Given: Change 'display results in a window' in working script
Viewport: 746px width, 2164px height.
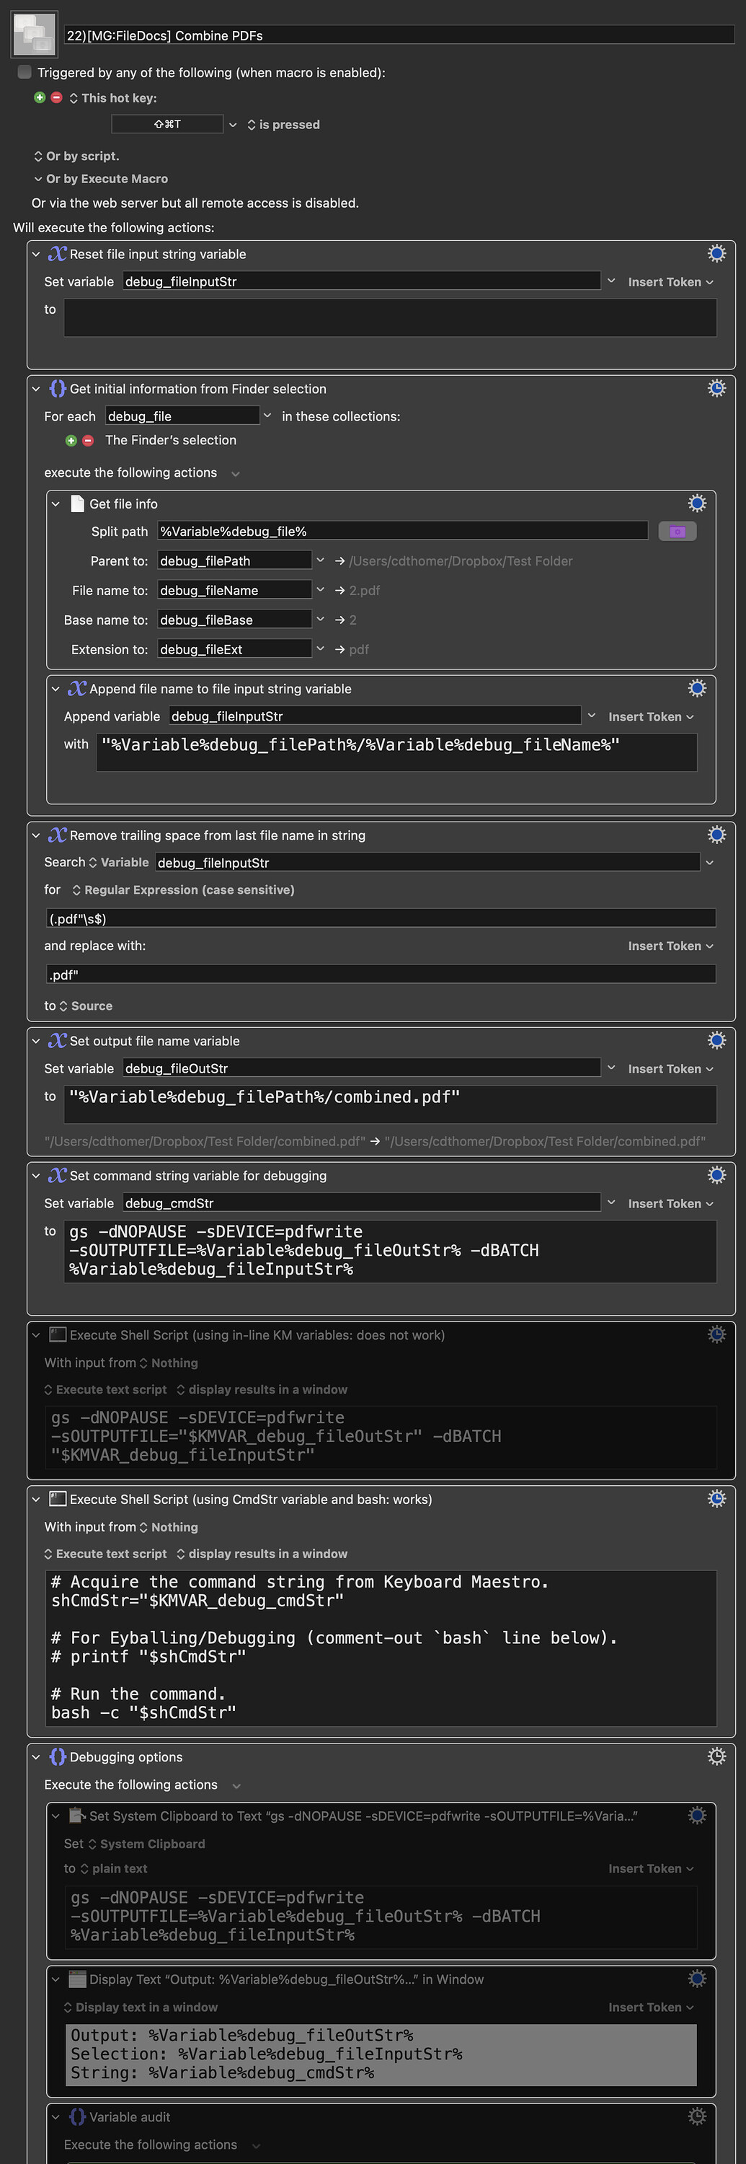Looking at the screenshot, I should pos(262,1554).
